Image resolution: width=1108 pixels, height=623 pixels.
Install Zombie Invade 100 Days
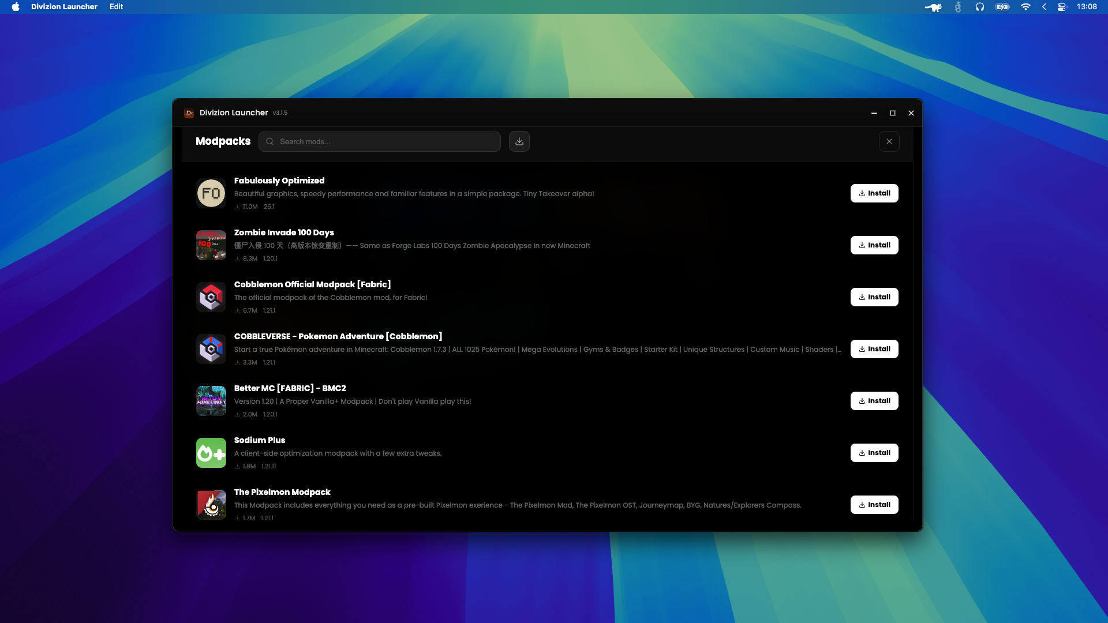point(874,245)
